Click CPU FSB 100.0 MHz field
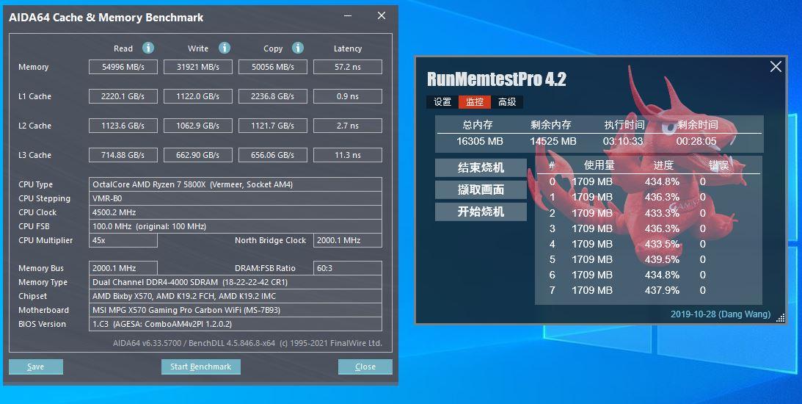Viewport: 802px width, 404px height. point(236,226)
